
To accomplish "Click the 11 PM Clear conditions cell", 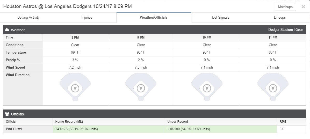I will (x=273, y=45).
